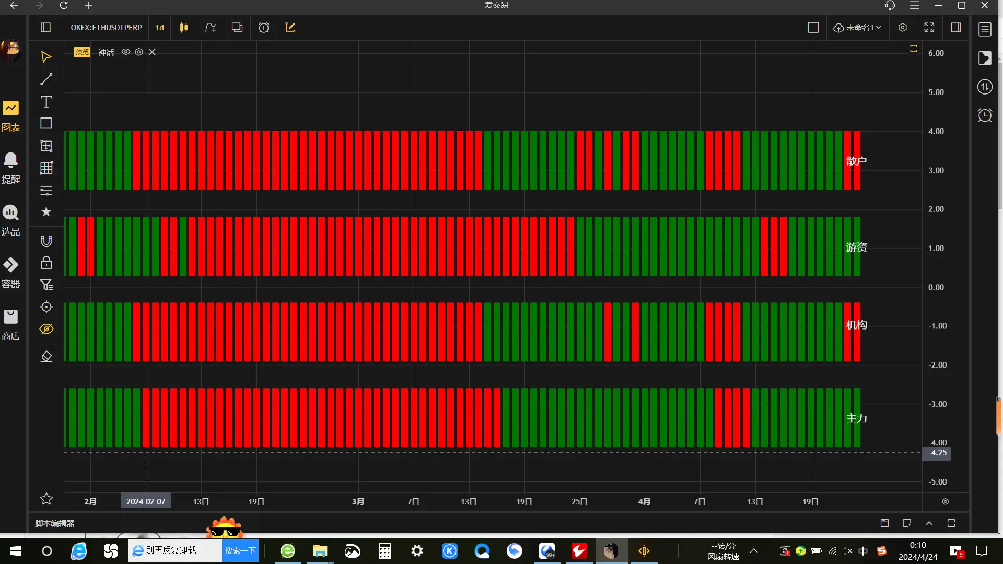This screenshot has width=1003, height=564.
Task: Open the 1d timeframe selector
Action: tap(160, 28)
